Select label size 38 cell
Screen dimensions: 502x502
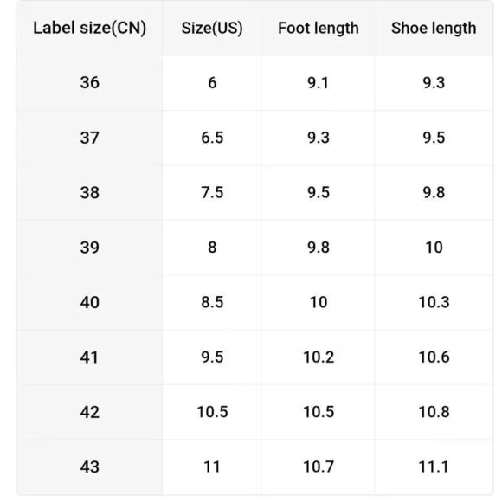(90, 193)
